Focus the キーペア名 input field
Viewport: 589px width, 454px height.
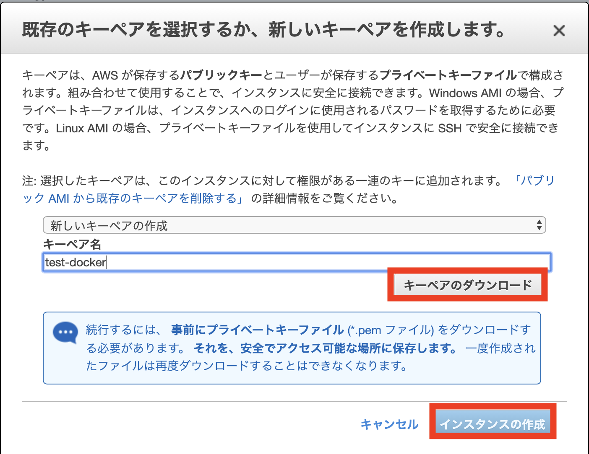pyautogui.click(x=297, y=263)
